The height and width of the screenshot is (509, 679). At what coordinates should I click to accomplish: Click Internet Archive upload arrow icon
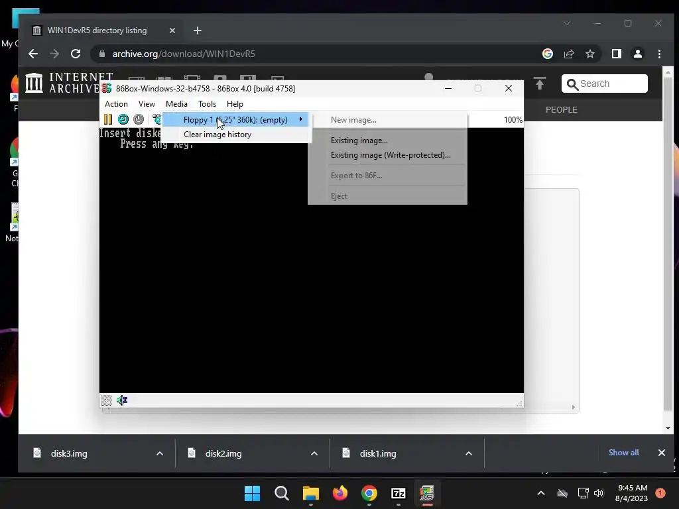tap(540, 84)
